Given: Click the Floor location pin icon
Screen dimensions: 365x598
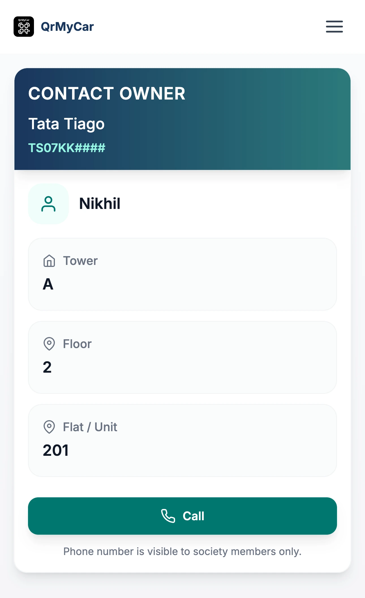Looking at the screenshot, I should click(49, 344).
